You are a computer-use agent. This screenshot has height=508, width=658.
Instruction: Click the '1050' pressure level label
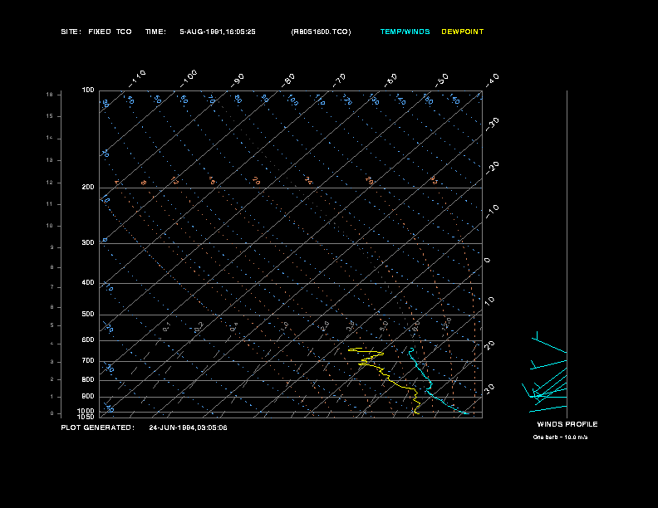[x=86, y=417]
